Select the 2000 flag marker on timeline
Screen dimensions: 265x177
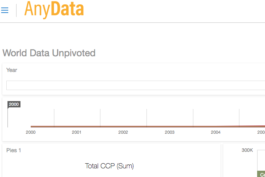[x=14, y=104]
